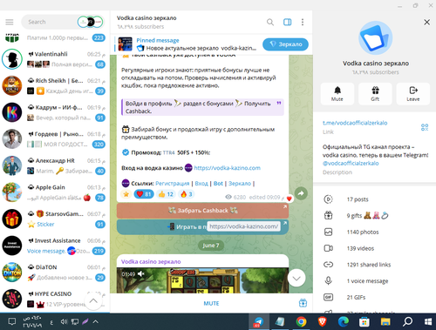Screen dimensions: 436x330
Task: Open Brave browser from the taskbar
Action: tap(322, 321)
